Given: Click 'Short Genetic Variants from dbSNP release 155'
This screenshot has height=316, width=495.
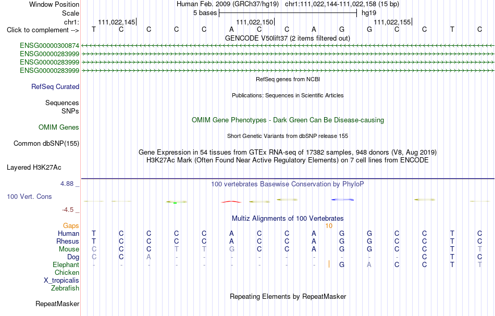Looking at the screenshot, I should point(288,136).
